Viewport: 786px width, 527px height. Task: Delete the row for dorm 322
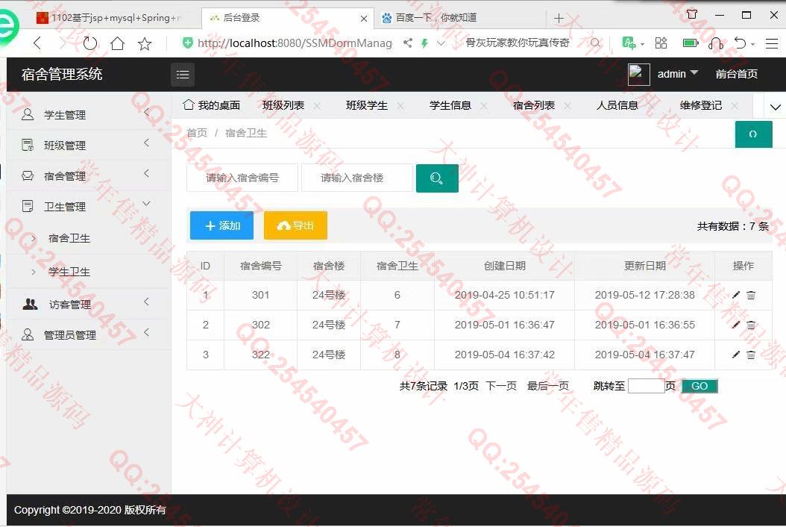pos(751,355)
